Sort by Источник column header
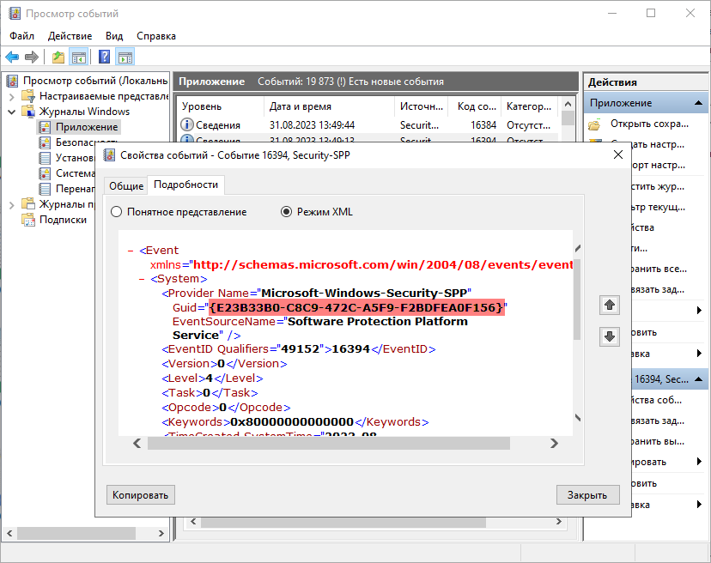 pos(422,106)
